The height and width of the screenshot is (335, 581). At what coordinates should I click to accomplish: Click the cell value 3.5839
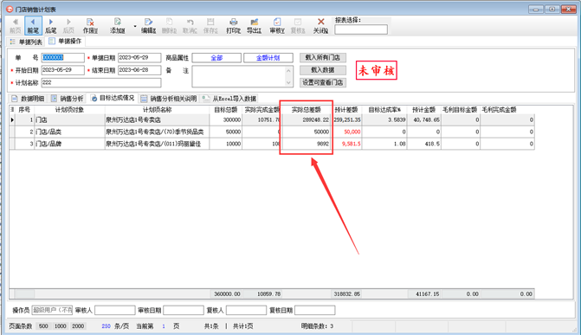384,119
